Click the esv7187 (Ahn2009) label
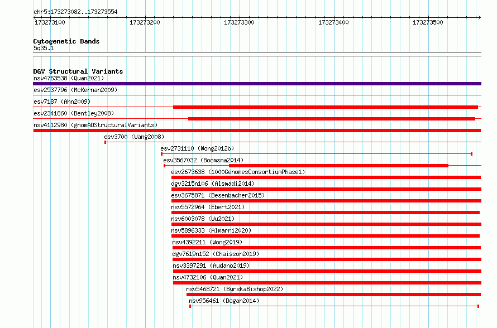The image size is (497, 328). tap(62, 102)
